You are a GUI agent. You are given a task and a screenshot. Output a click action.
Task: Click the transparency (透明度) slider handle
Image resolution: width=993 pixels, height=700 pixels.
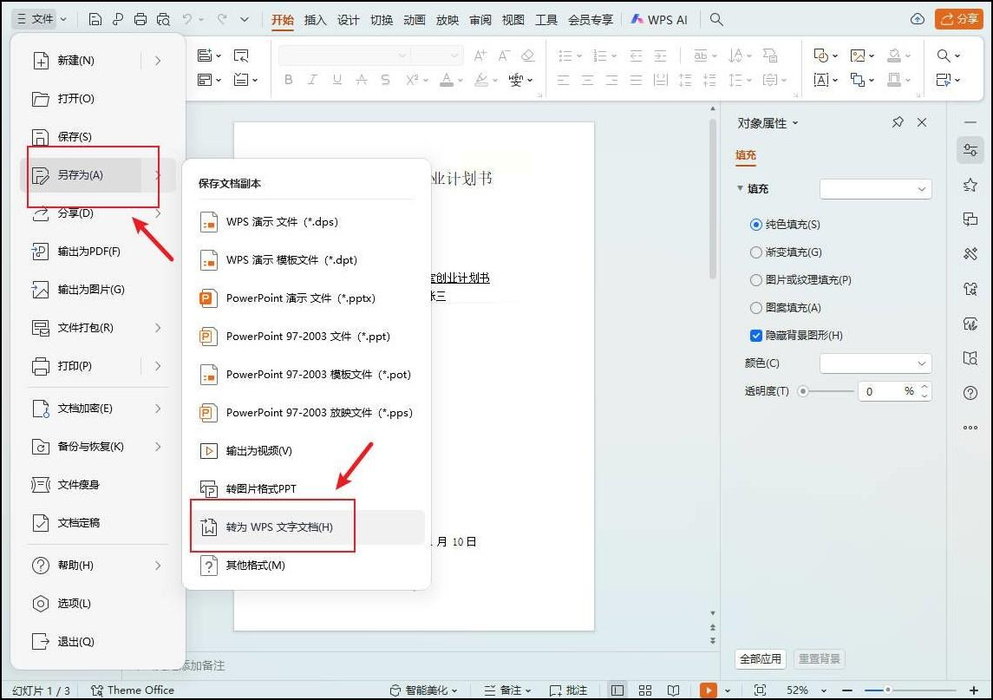(803, 391)
